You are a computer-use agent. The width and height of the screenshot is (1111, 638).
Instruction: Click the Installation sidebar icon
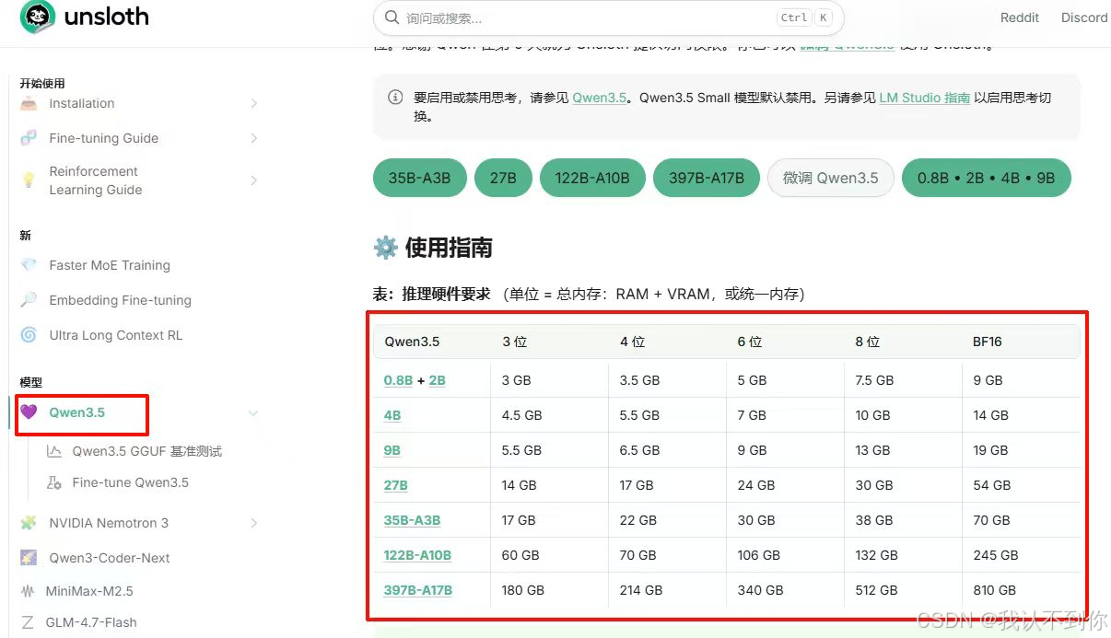tap(29, 103)
